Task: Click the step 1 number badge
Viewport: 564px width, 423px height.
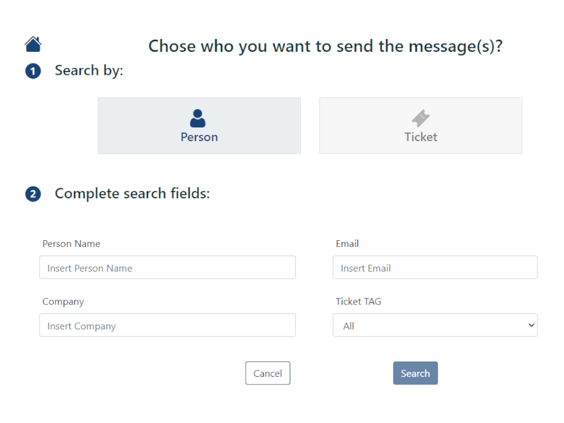Action: (x=33, y=72)
